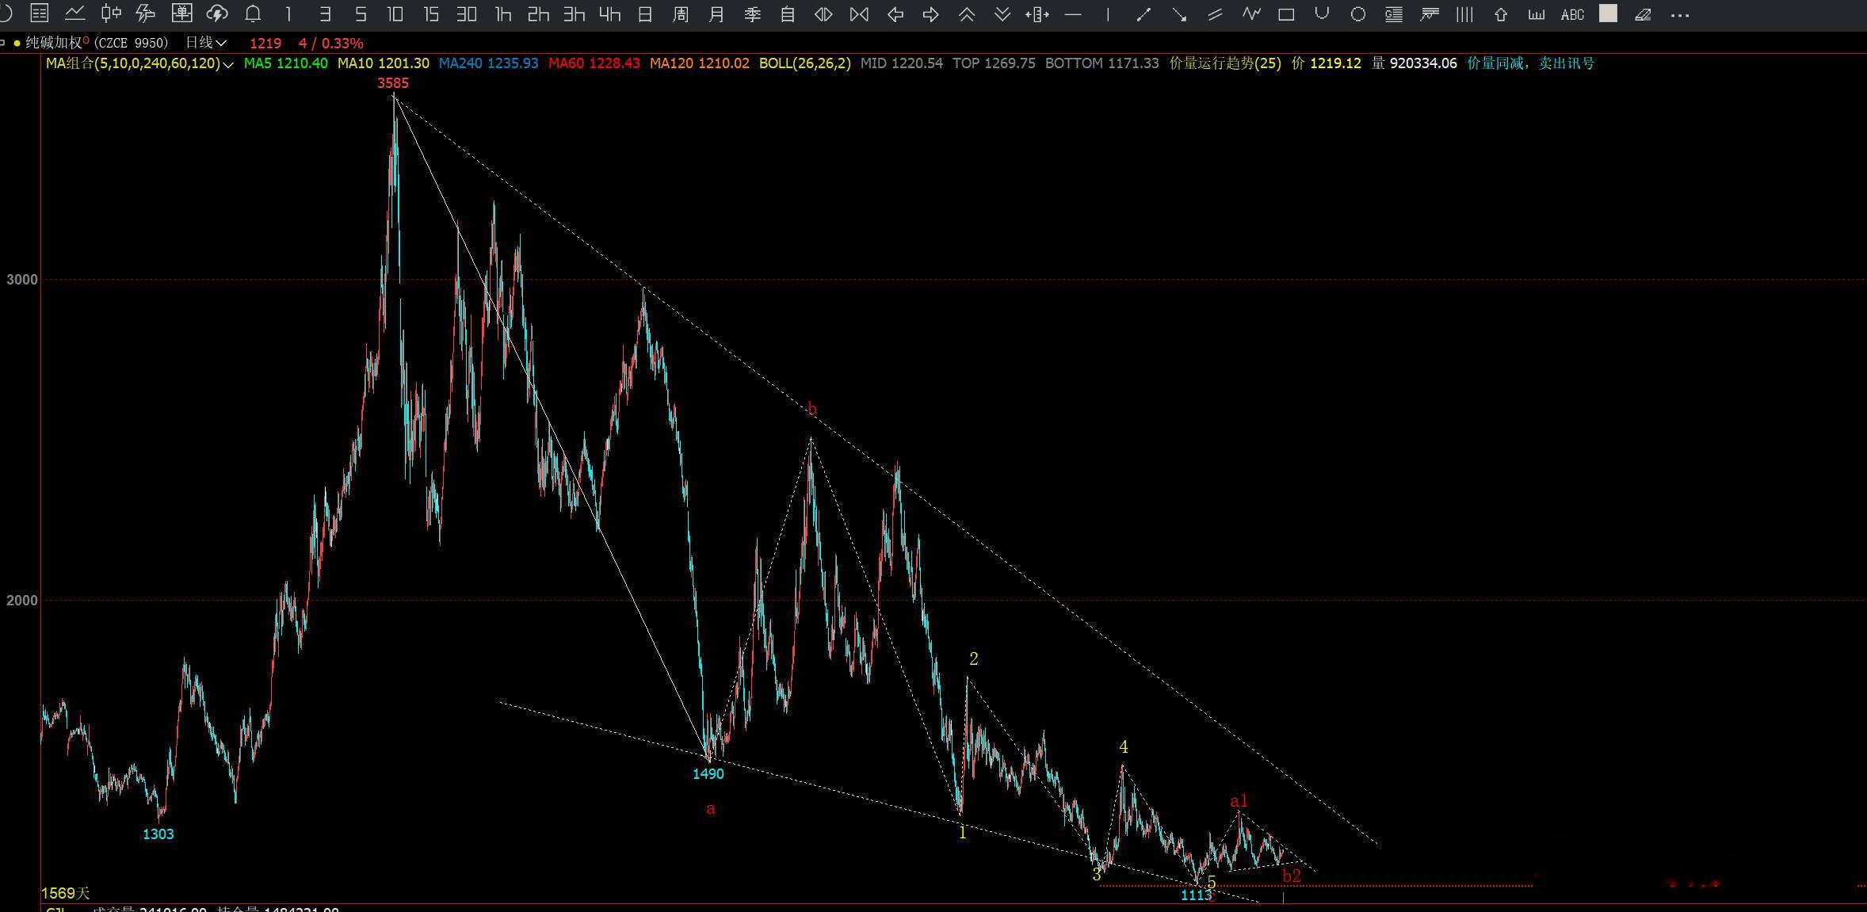1867x912 pixels.
Task: Insert an up arrow marker
Action: (1501, 14)
